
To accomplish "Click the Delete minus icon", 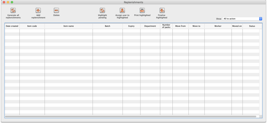I will (56, 10).
